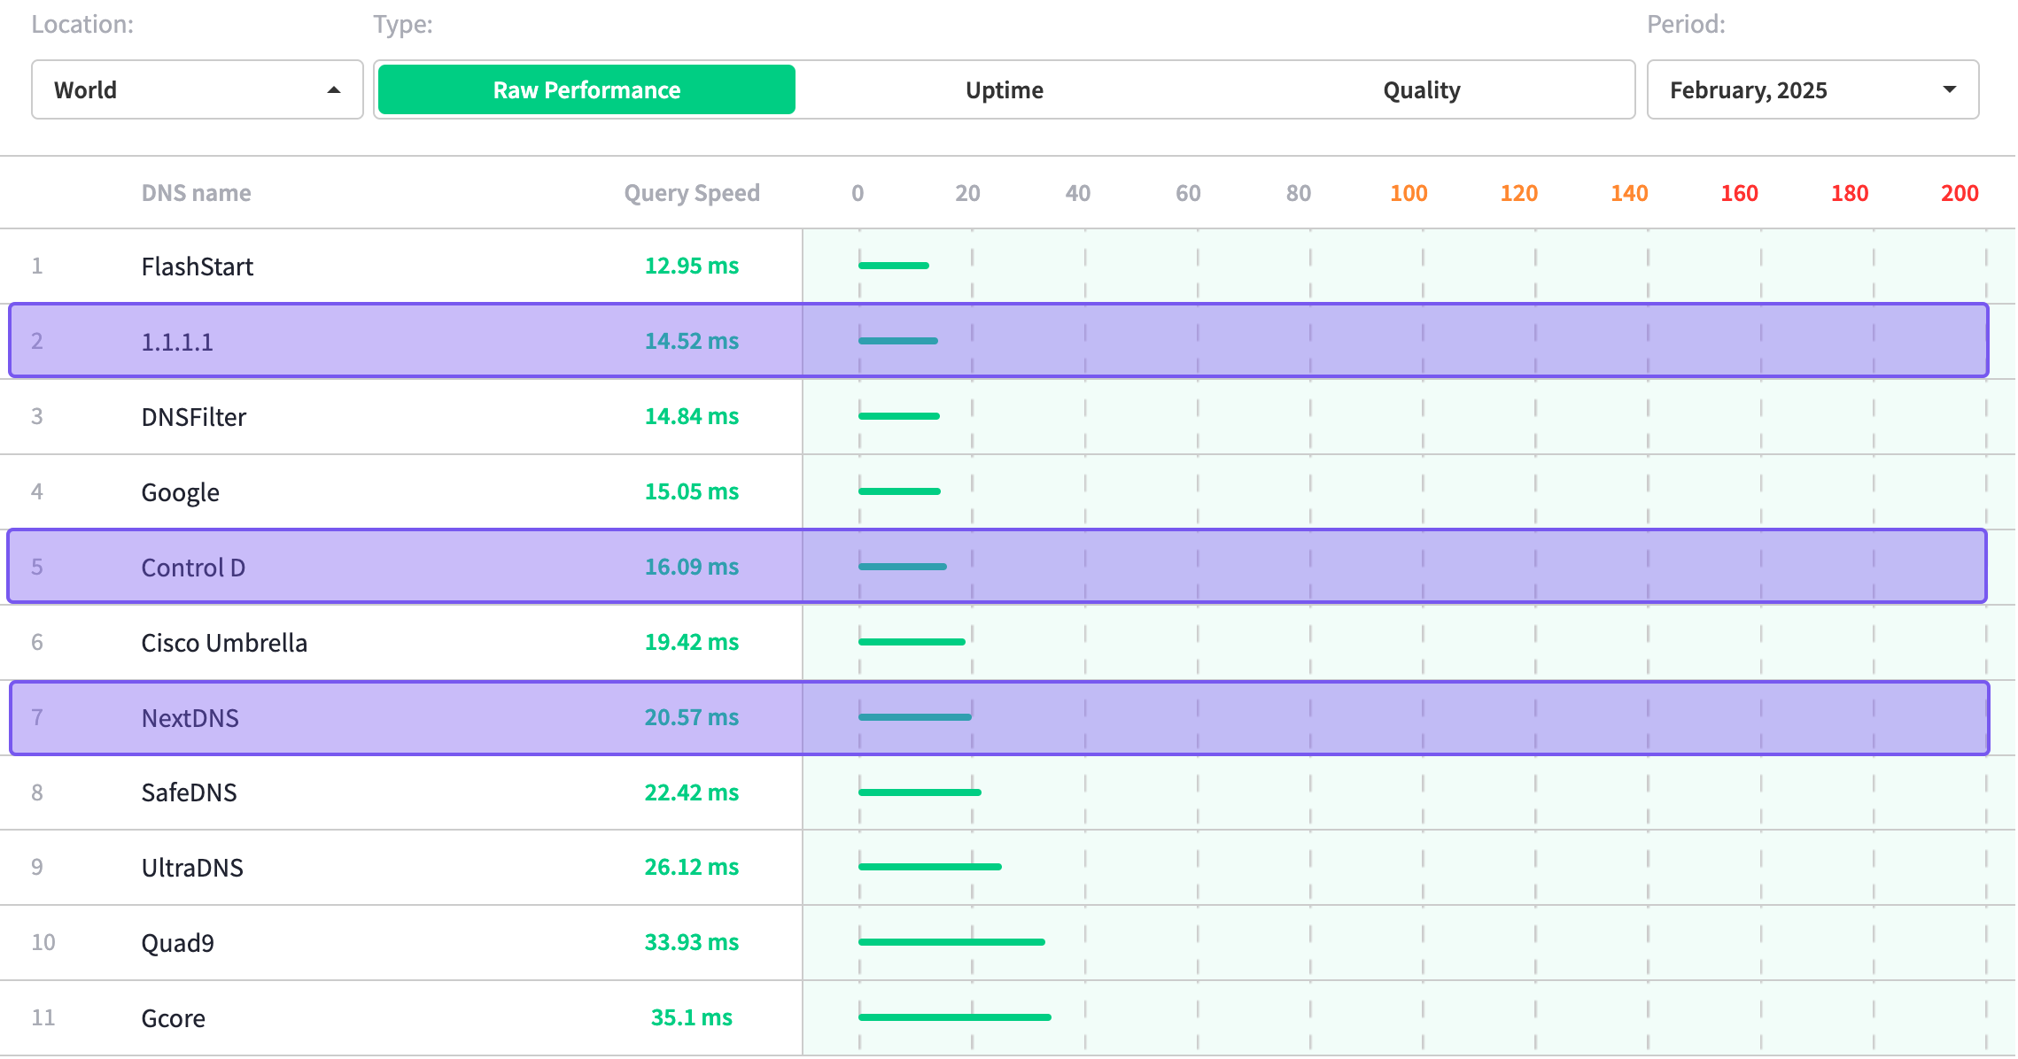This screenshot has width=2018, height=1059.
Task: Select the highlighted 1.1.1.1 row
Action: (x=998, y=341)
